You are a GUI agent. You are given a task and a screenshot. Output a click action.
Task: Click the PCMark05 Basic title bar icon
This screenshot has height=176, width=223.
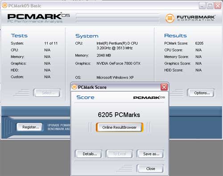pos(4,6)
